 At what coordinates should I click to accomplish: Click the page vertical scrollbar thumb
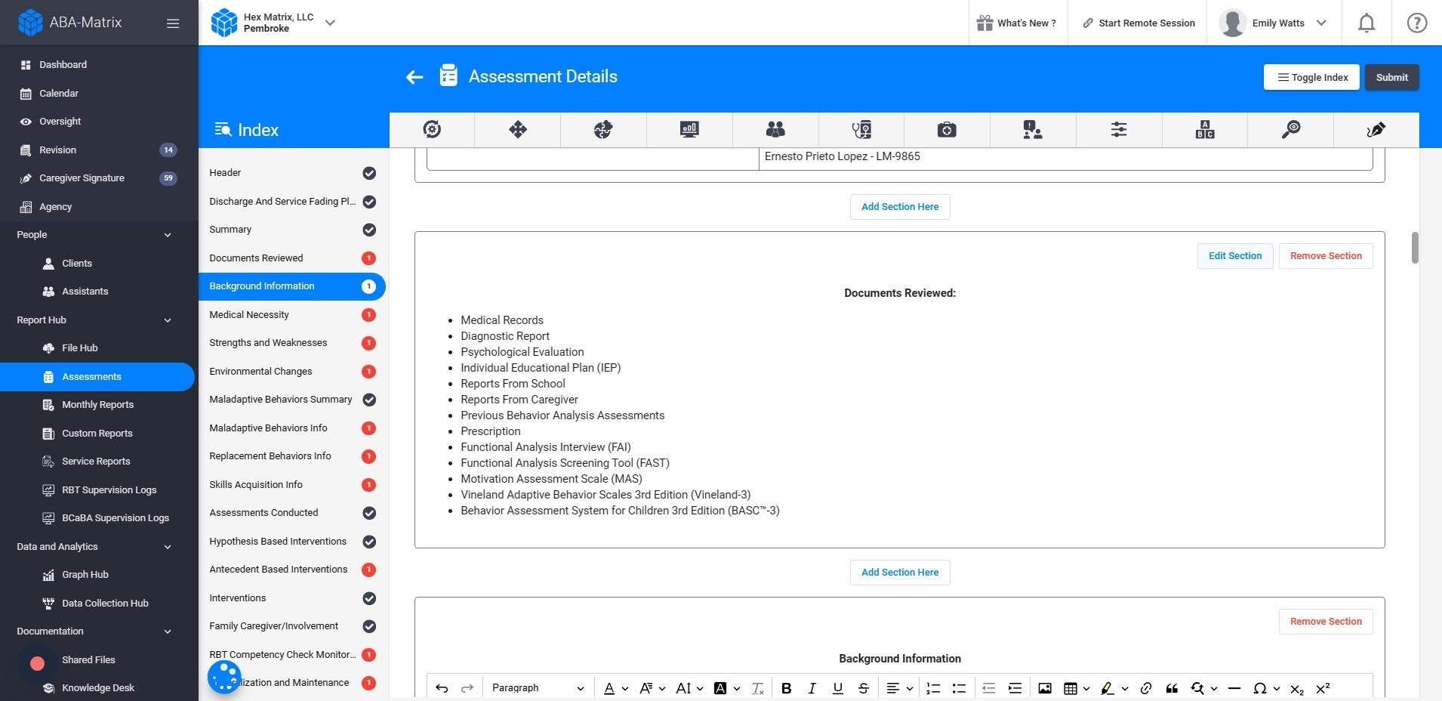(x=1415, y=248)
